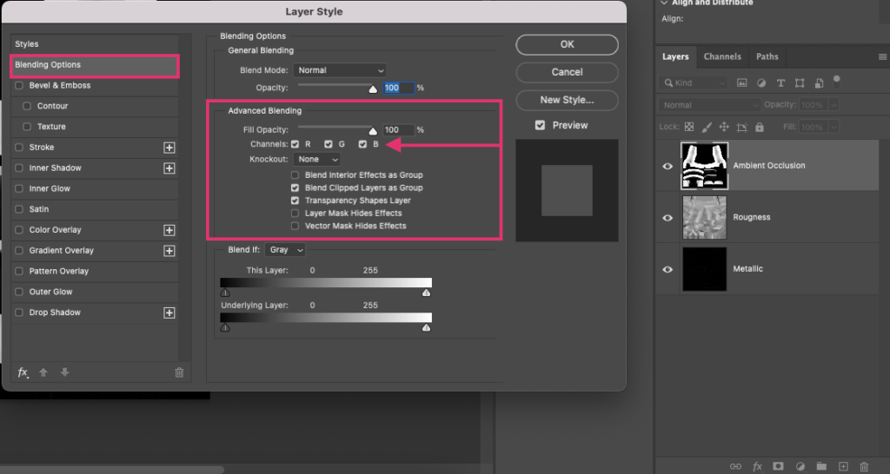Click the lock position icon
Viewport: 890px width, 474px height.
(724, 127)
